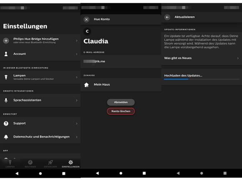Open Support row chevron
This screenshot has width=242, height=181.
(x=77, y=124)
